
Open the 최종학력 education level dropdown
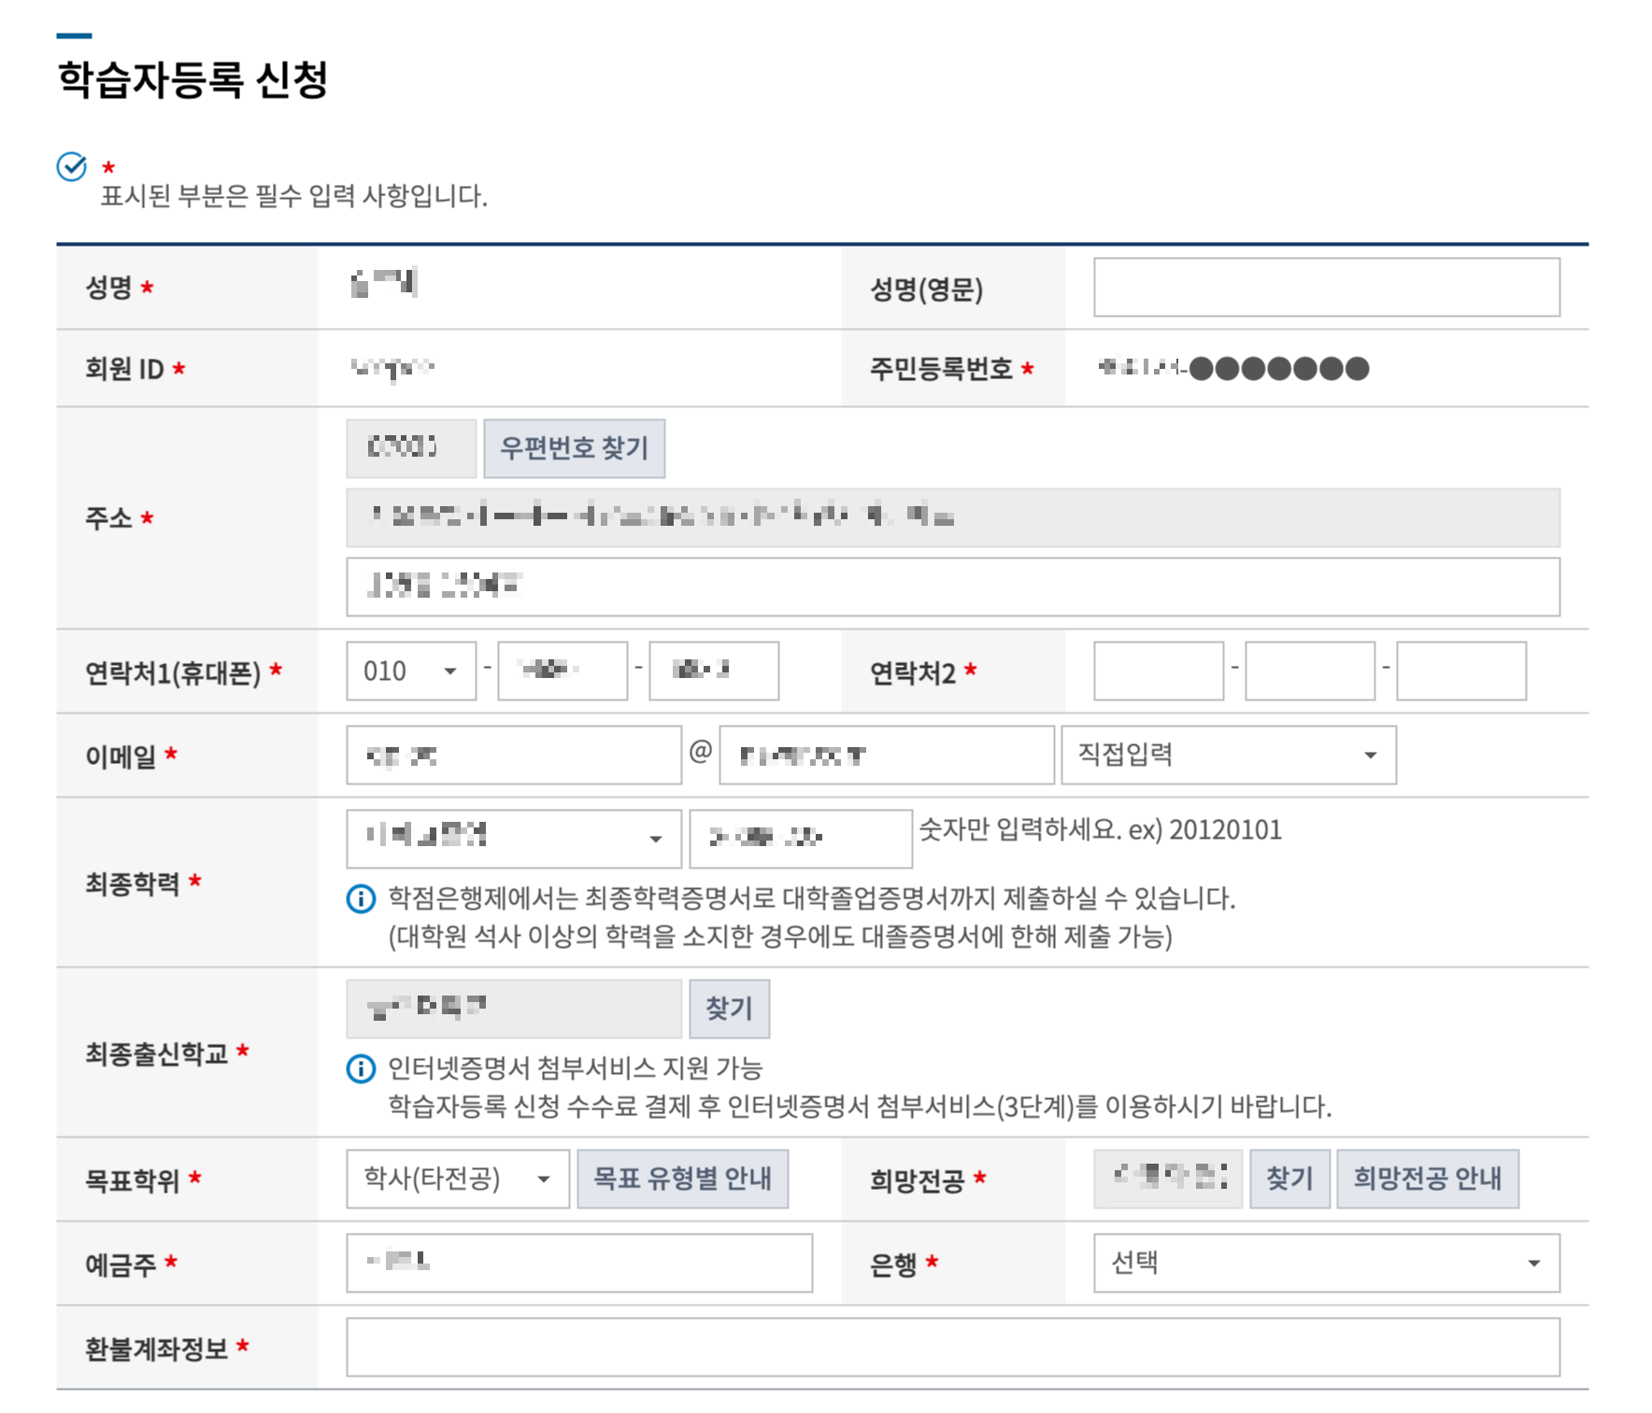tap(514, 839)
